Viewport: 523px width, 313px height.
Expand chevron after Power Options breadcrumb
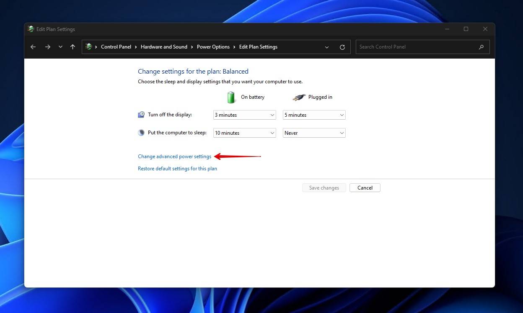(x=234, y=47)
